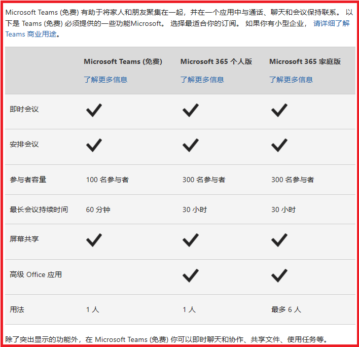Click the intro paragraph starting Microsoft Teams (免费) 有助于

179,23
